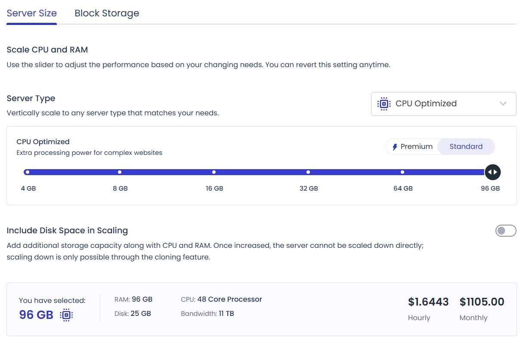
Task: Switch to Premium server plan
Action: pos(412,146)
